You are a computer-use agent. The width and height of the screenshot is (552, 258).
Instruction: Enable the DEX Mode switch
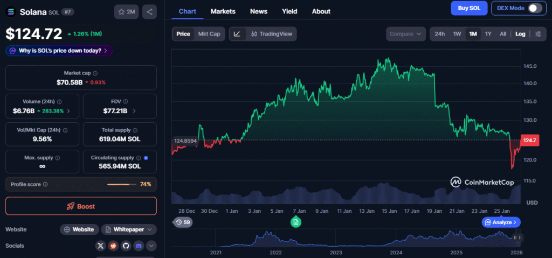tap(535, 8)
